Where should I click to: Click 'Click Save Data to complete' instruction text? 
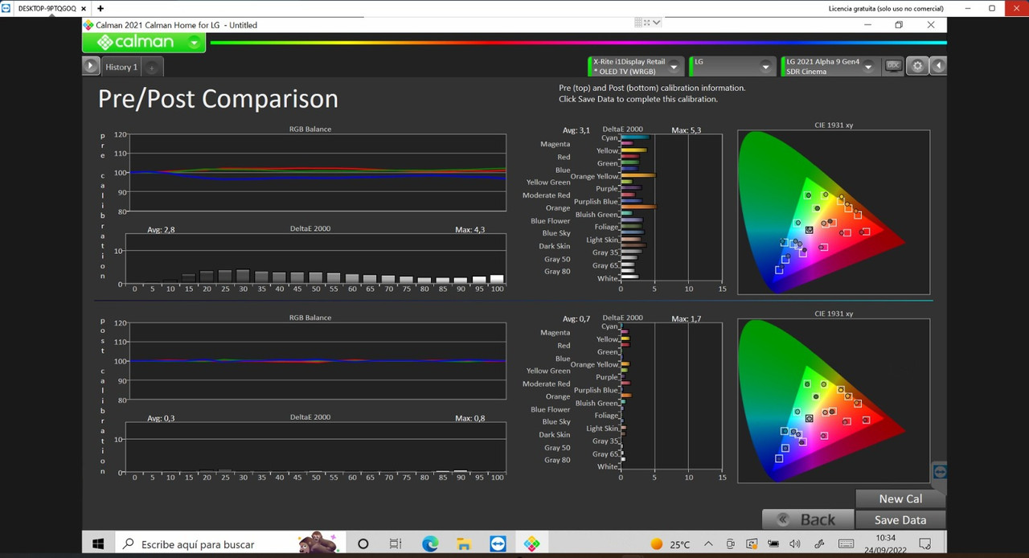tap(638, 100)
